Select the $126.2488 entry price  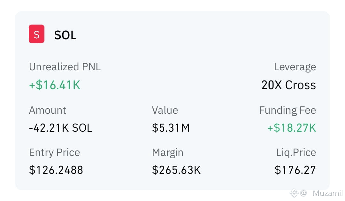tap(56, 170)
